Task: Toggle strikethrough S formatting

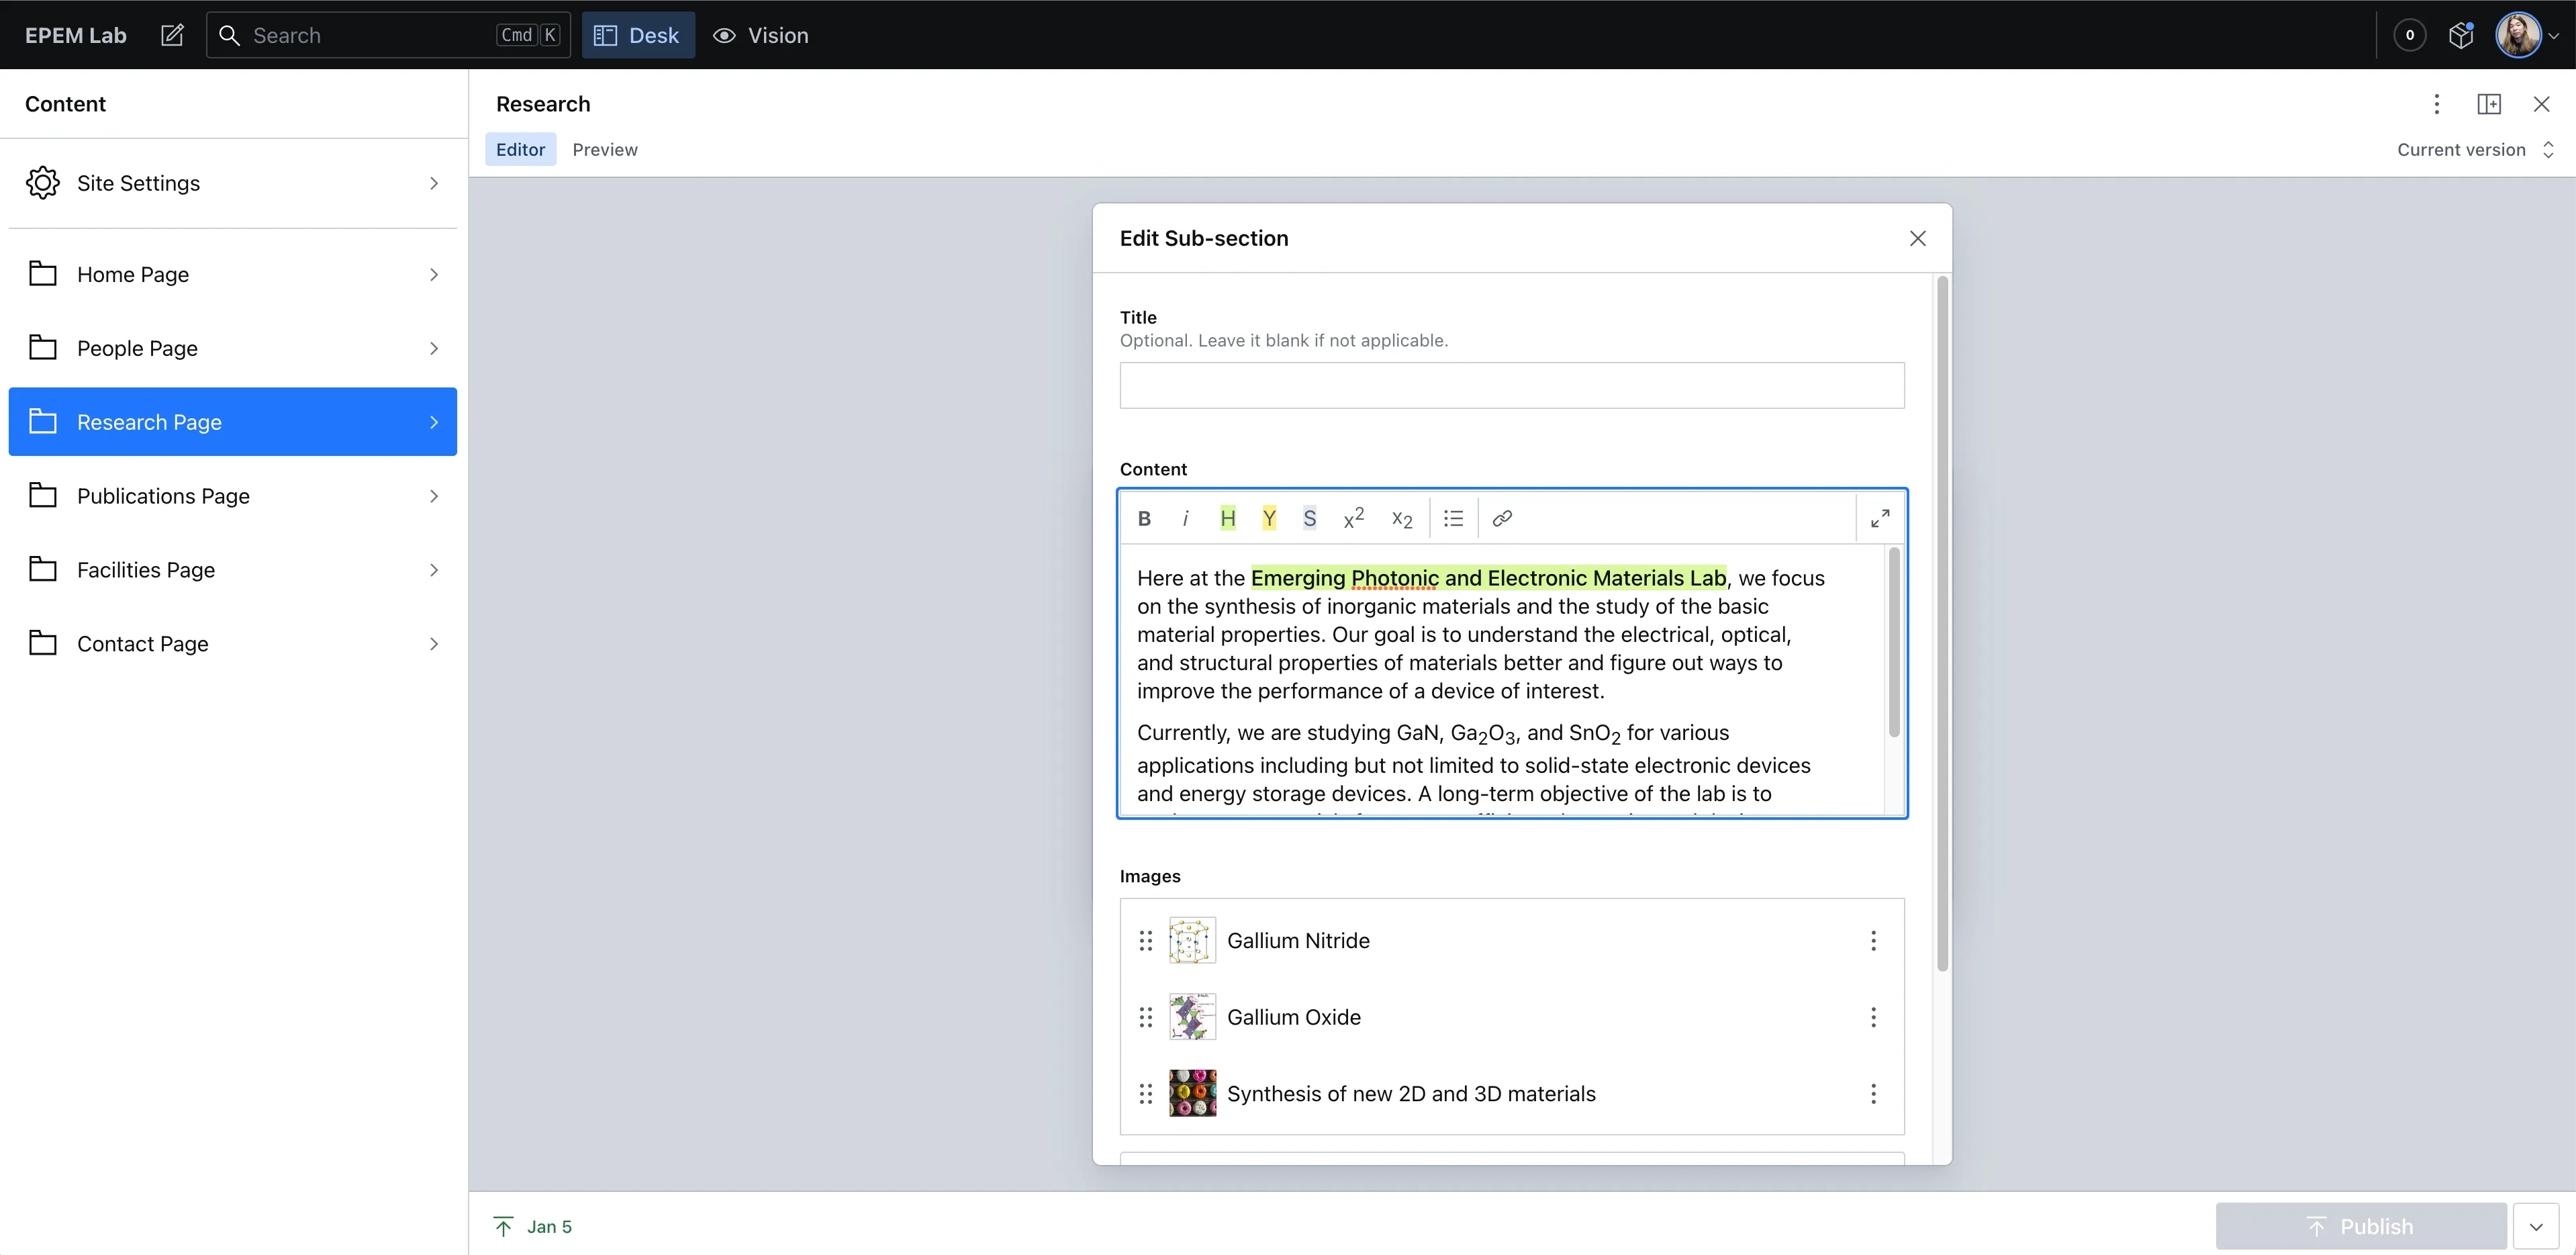Action: [1309, 518]
